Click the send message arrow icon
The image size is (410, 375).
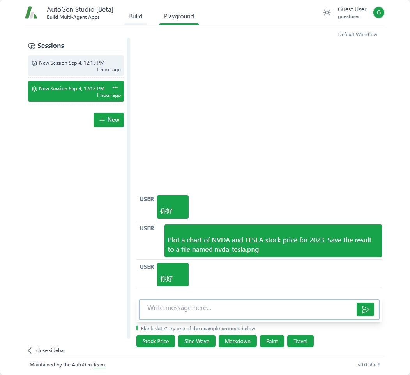(365, 309)
